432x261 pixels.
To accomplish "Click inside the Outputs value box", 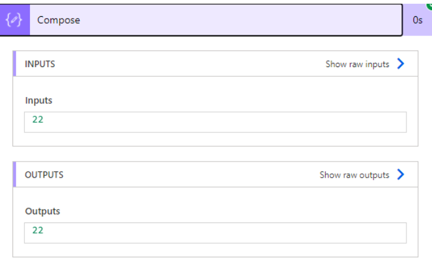I will [215, 233].
